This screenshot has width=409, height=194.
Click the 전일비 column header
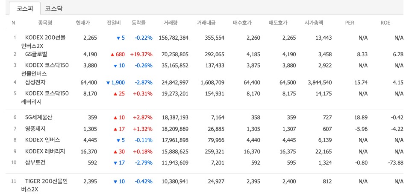[113, 23]
